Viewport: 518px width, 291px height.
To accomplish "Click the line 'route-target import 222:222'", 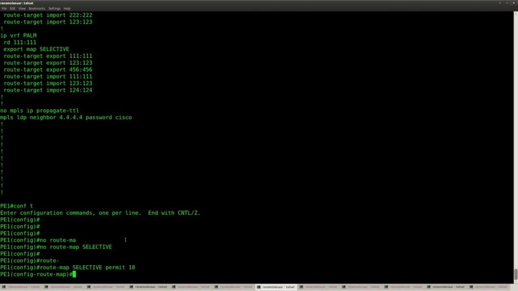I will 48,15.
